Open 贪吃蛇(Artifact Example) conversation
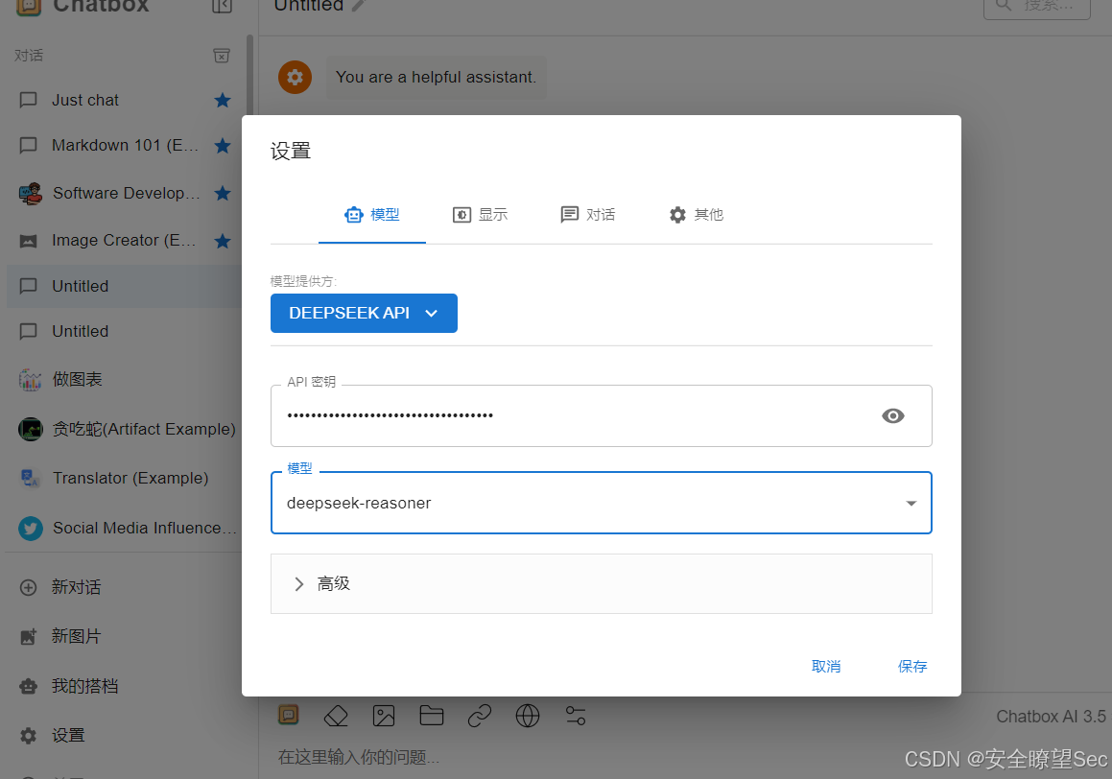Screen dimensions: 1112x779 click(x=124, y=430)
